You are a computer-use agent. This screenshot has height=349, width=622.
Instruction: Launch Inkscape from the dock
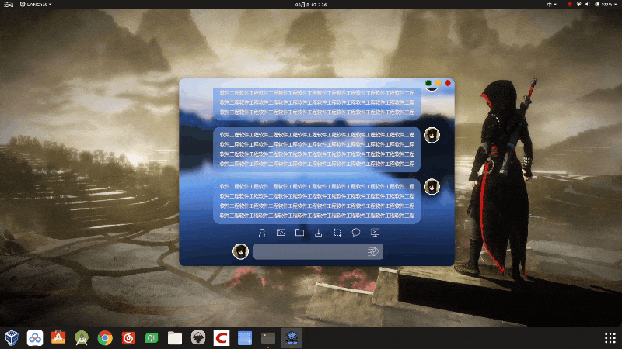[x=198, y=338]
